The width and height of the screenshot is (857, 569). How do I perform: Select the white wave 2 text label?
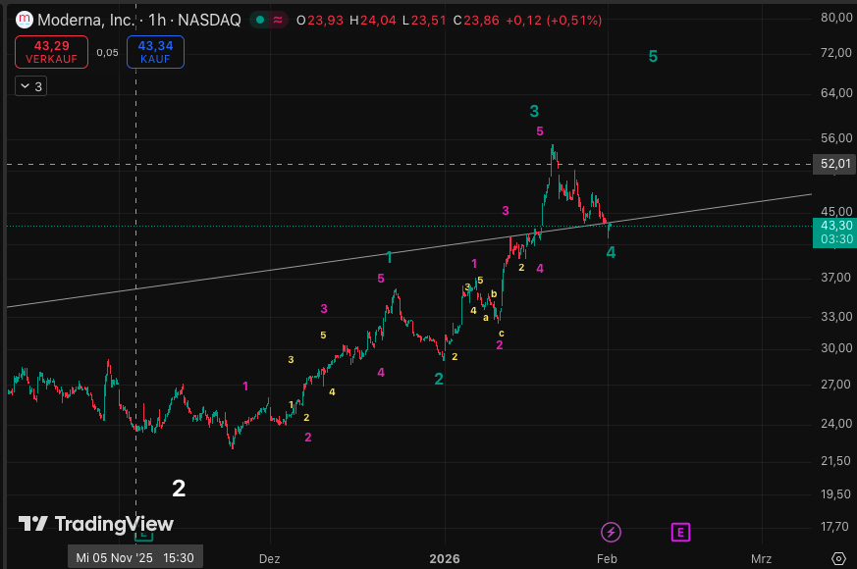coord(179,488)
